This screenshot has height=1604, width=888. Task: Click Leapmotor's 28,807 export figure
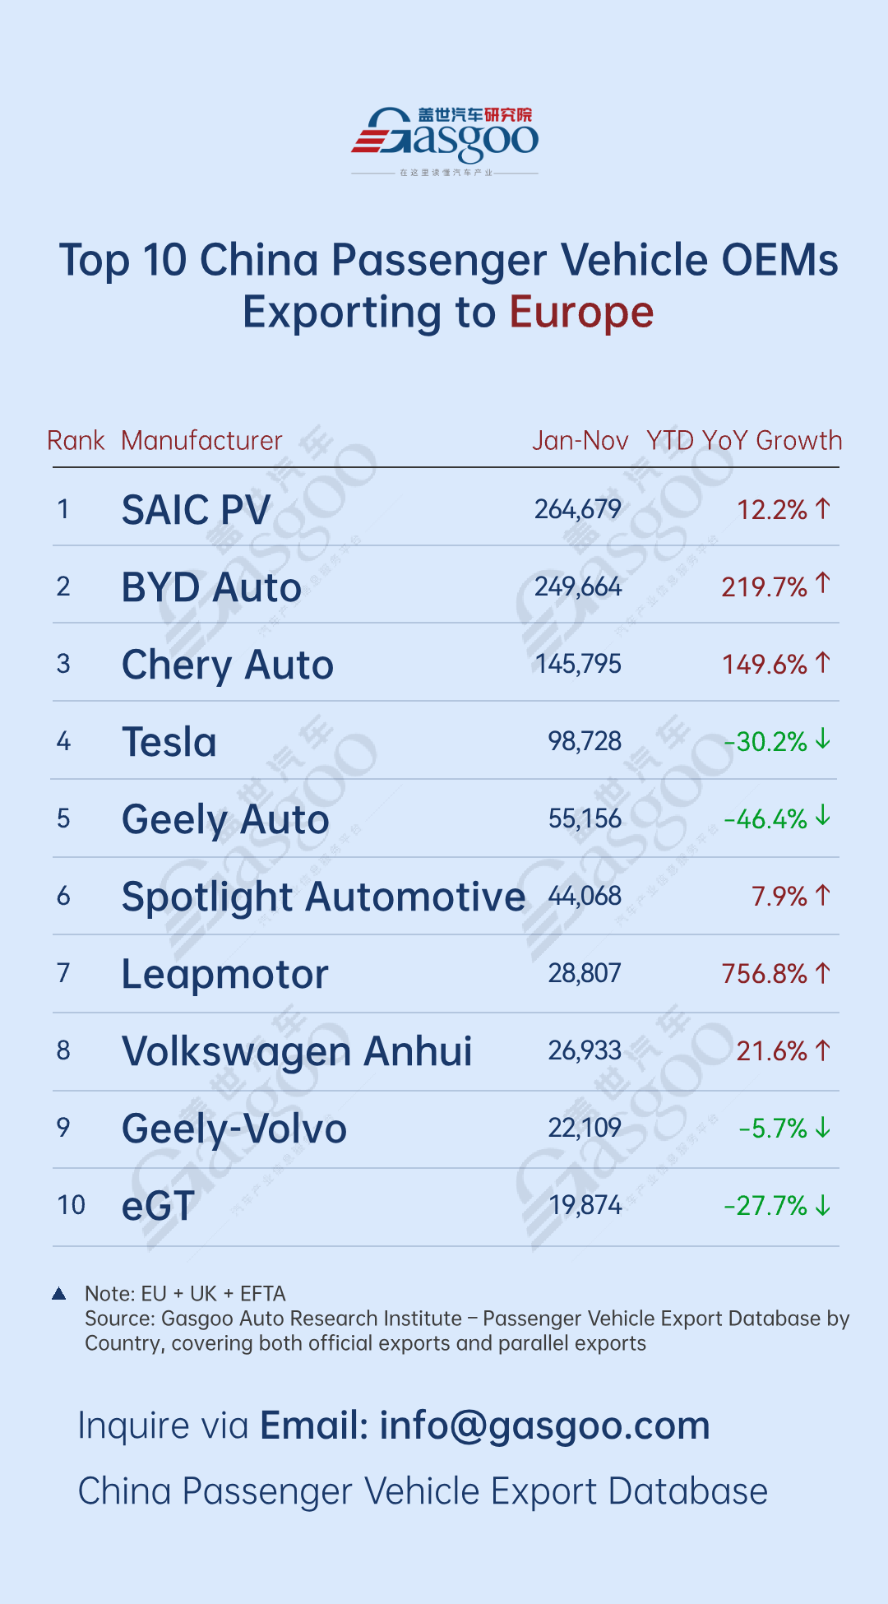tap(585, 974)
